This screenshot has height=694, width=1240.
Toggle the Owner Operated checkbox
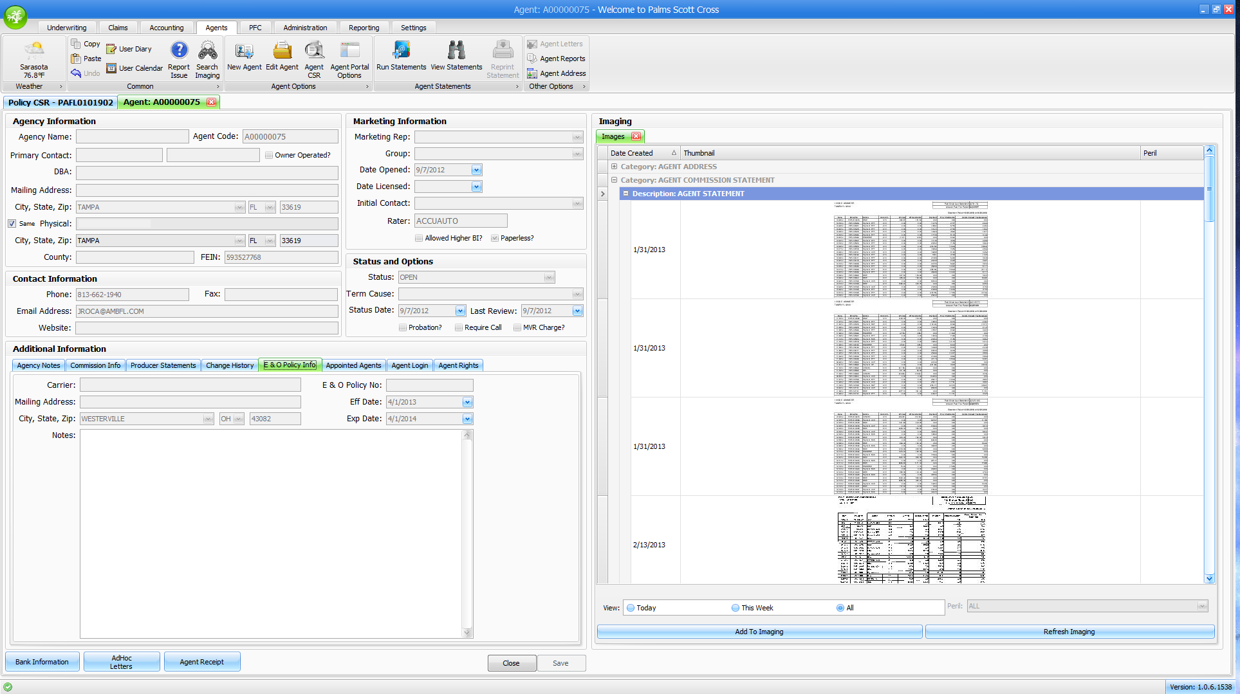270,155
